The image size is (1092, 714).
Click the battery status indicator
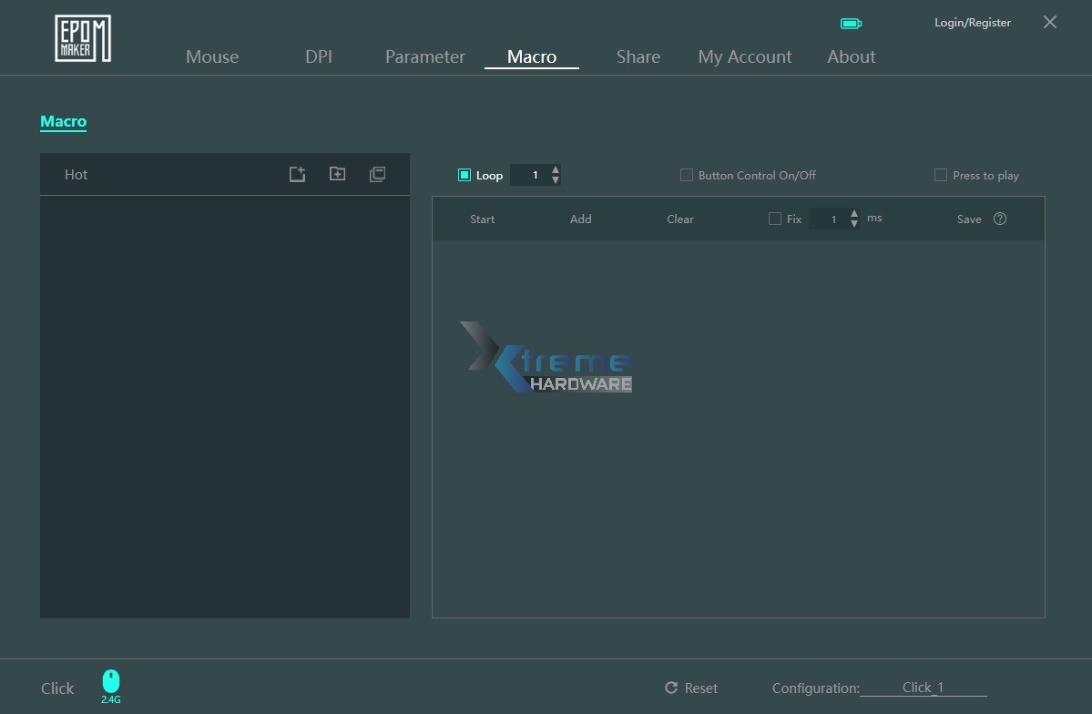click(851, 23)
